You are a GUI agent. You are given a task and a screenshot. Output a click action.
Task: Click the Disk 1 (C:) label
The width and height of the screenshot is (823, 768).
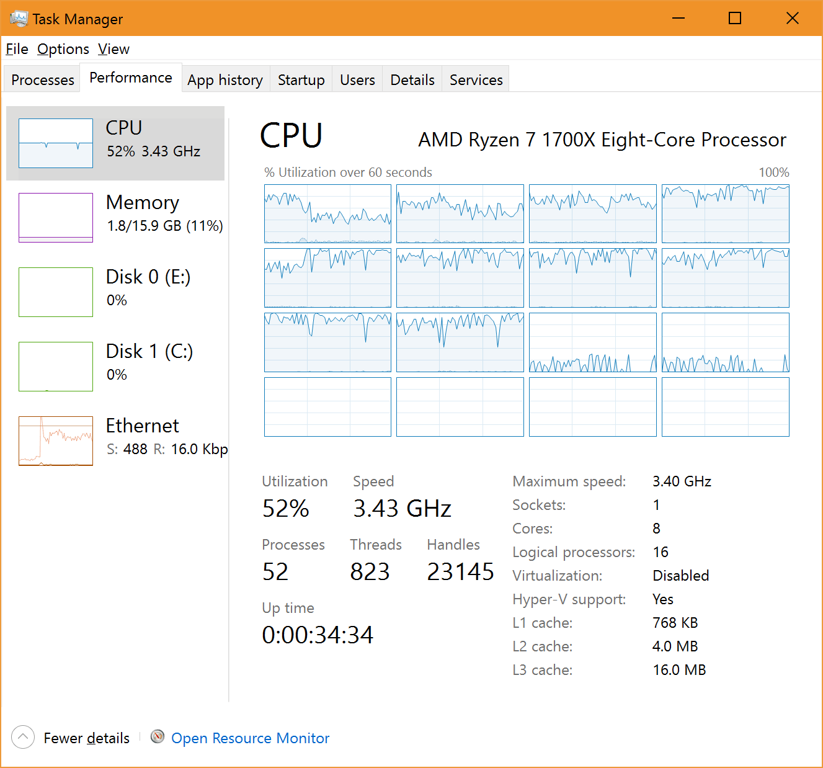coord(149,351)
